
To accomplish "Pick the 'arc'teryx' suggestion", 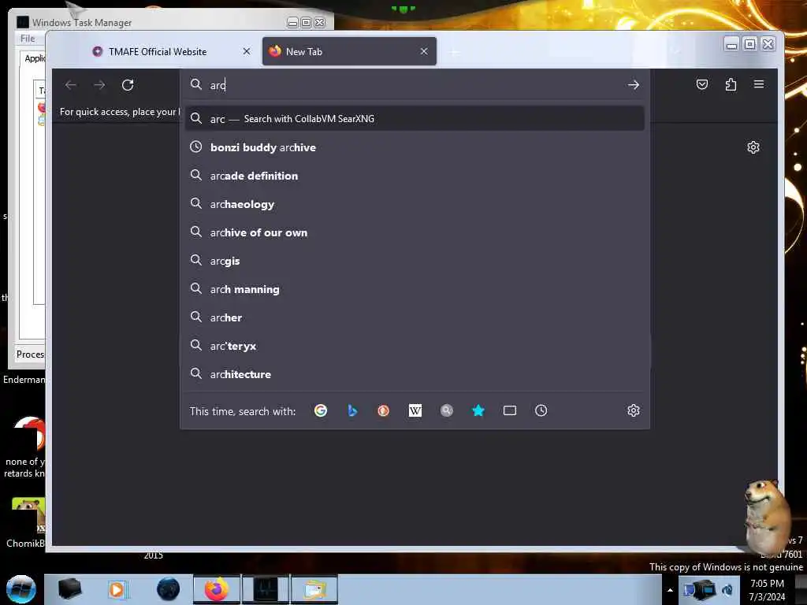I will (415, 347).
